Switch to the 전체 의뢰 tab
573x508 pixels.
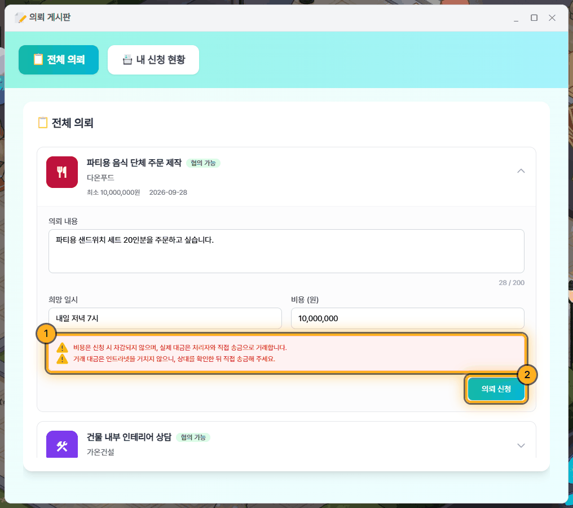(x=59, y=60)
